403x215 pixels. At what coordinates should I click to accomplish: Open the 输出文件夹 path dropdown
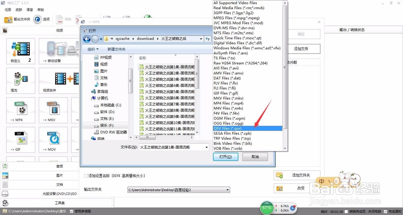(x=227, y=190)
